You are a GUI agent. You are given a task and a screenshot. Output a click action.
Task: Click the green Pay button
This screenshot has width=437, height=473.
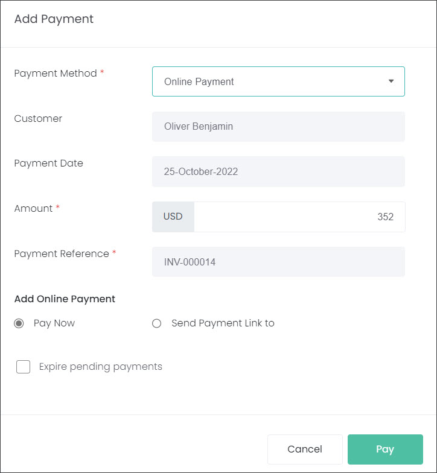click(385, 449)
